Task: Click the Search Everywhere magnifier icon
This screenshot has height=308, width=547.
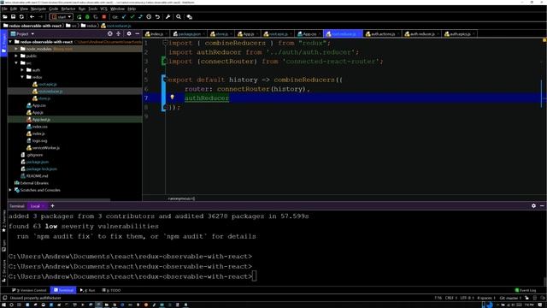Action: click(179, 17)
